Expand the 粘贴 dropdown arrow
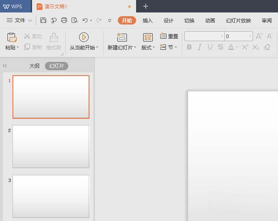This screenshot has width=278, height=221. 17,47
